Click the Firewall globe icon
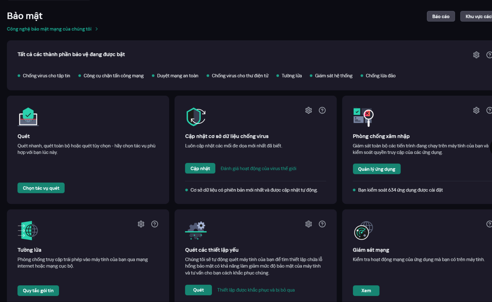Image resolution: width=492 pixels, height=302 pixels. tap(28, 230)
